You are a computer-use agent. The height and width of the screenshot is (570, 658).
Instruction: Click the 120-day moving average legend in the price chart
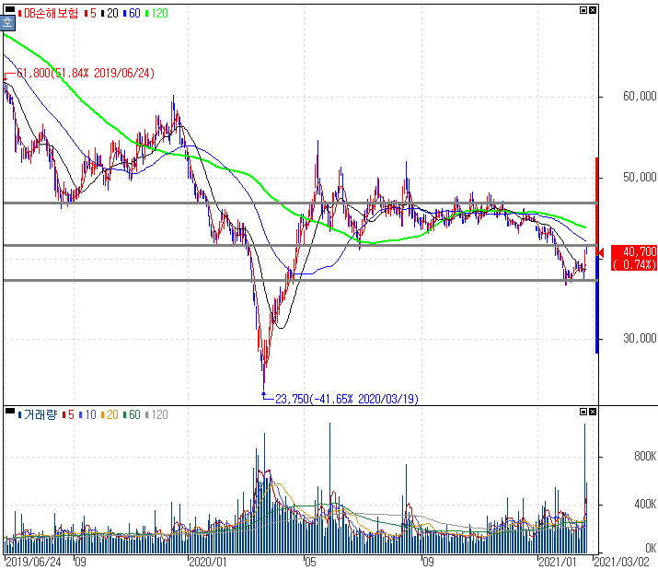pos(156,14)
